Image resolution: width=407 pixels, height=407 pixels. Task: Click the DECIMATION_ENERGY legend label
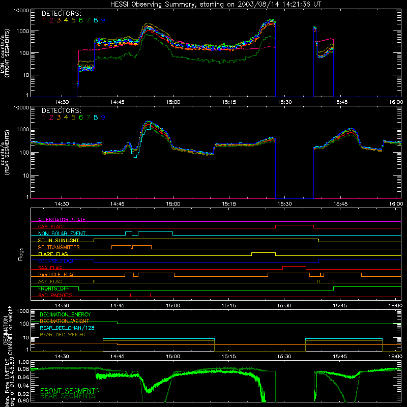click(x=65, y=314)
